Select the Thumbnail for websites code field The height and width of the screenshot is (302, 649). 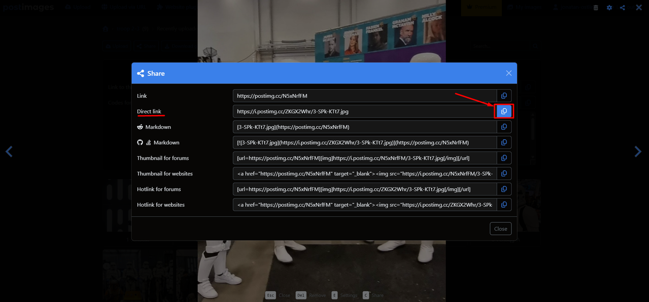(x=365, y=173)
